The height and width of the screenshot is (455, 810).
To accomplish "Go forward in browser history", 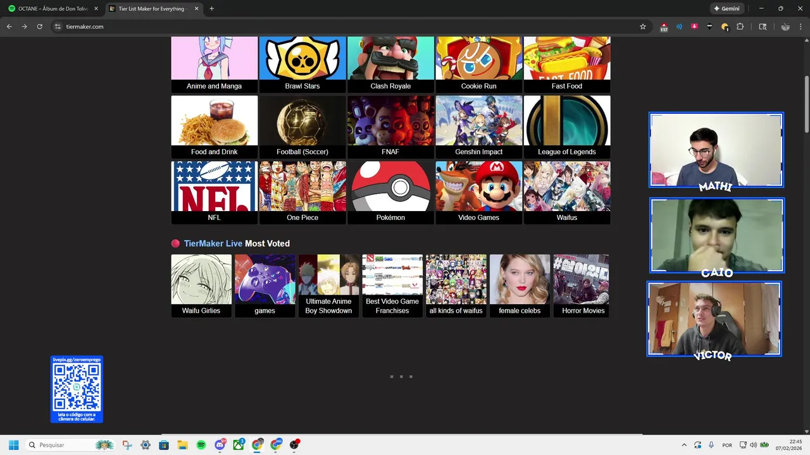I will pyautogui.click(x=24, y=27).
